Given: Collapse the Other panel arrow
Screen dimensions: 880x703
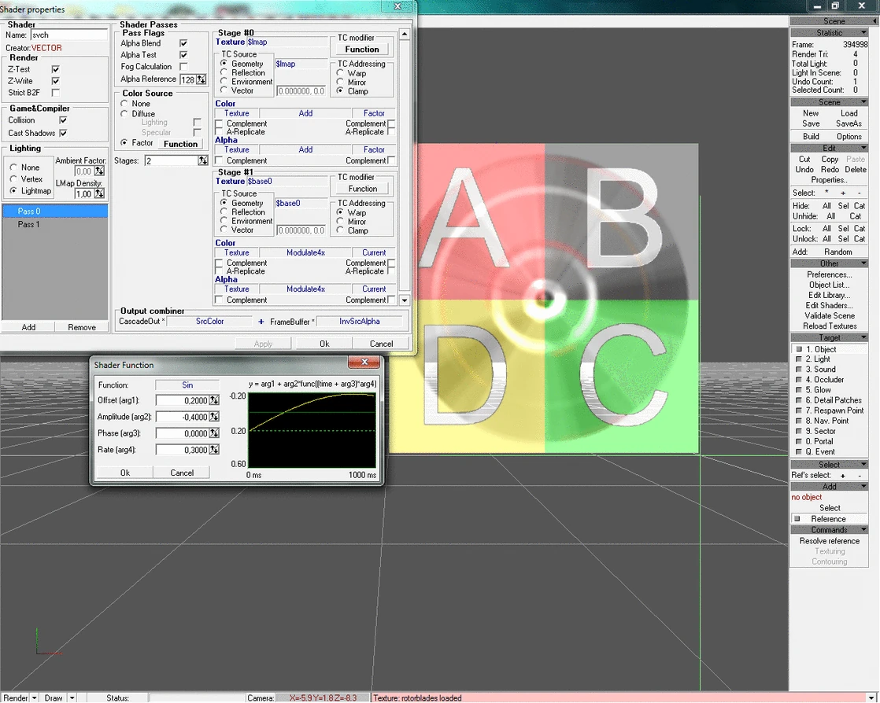Looking at the screenshot, I should (x=863, y=263).
